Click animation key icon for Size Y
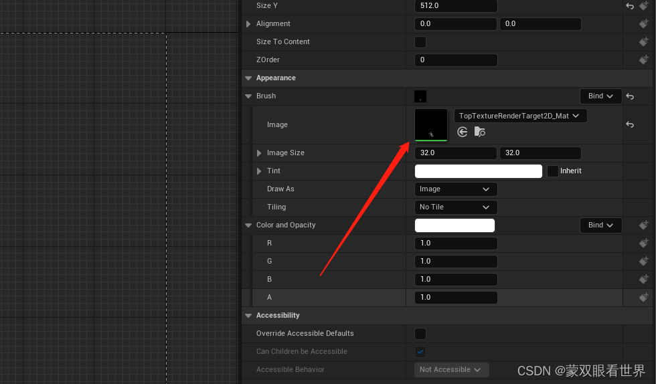Viewport: 656px width, 384px height. click(x=643, y=6)
